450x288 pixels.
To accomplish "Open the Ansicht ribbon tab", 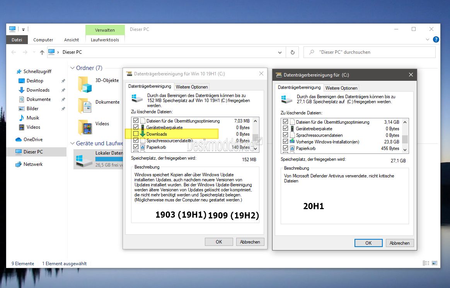I will 72,40.
